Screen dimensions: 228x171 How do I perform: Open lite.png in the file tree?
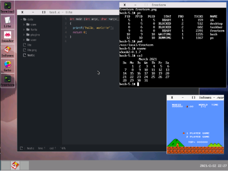(30, 50)
